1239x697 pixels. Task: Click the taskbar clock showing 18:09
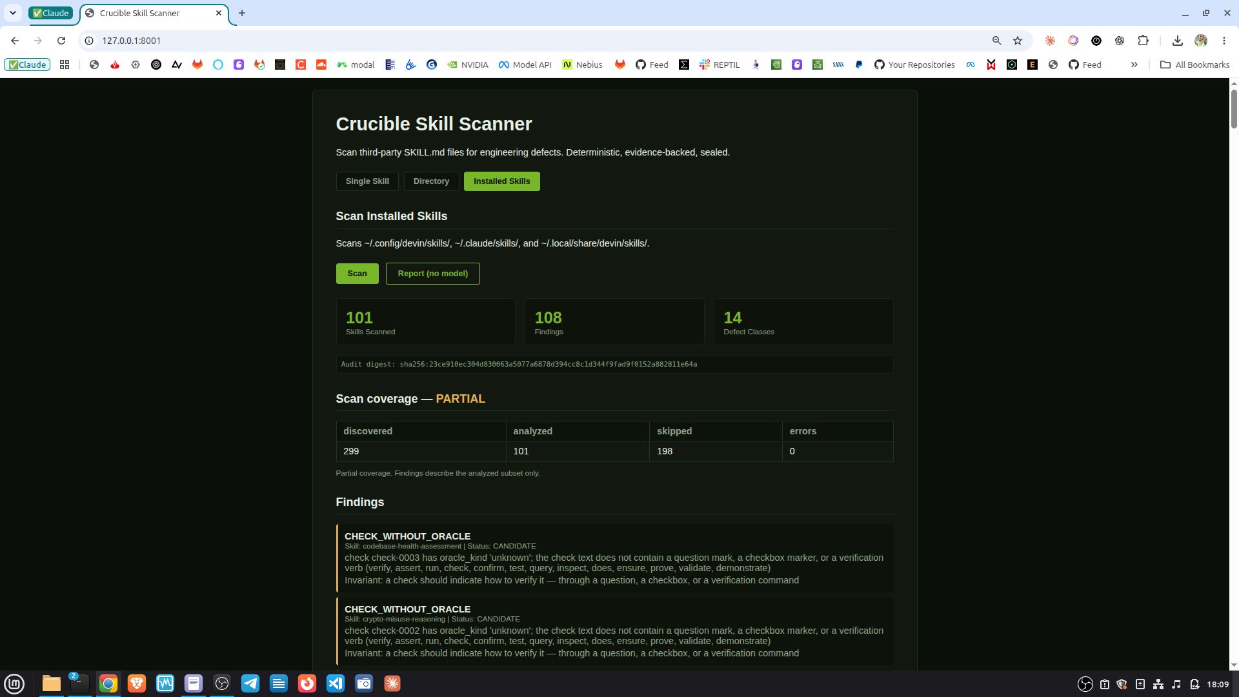coord(1218,684)
